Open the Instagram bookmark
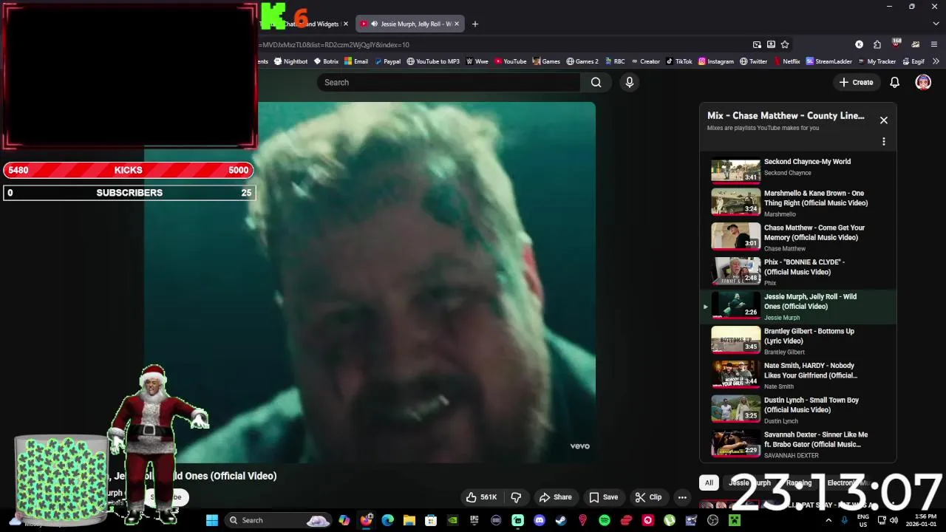The height and width of the screenshot is (532, 946). click(x=716, y=61)
